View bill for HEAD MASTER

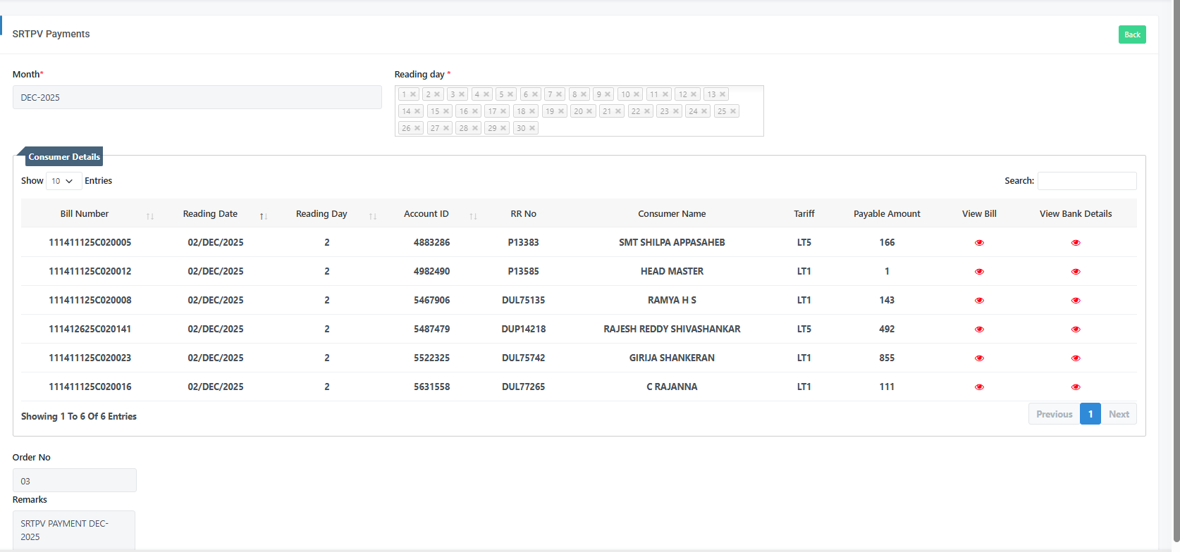979,272
